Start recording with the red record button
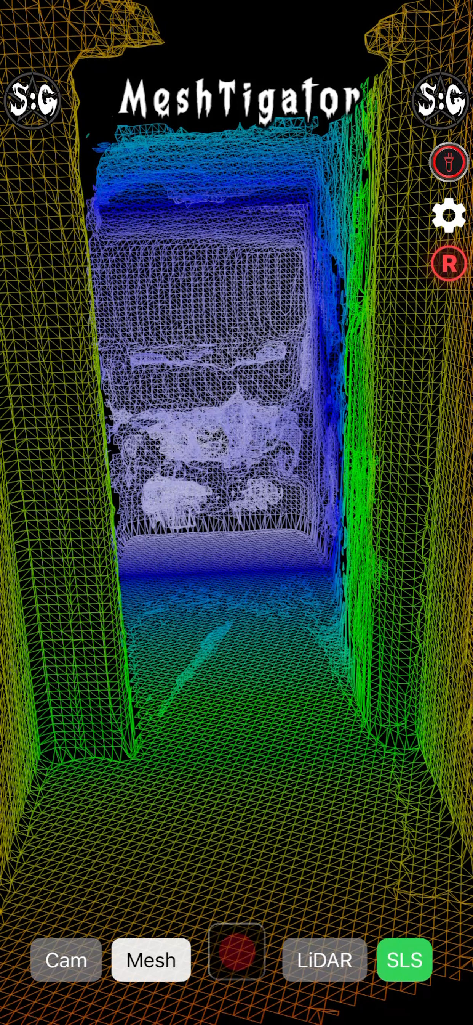Screen dimensions: 473x1025 coord(237,952)
